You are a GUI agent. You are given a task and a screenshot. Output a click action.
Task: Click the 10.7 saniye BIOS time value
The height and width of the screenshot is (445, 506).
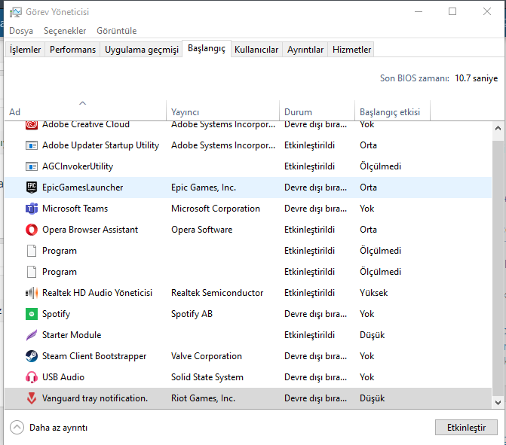[x=476, y=78]
